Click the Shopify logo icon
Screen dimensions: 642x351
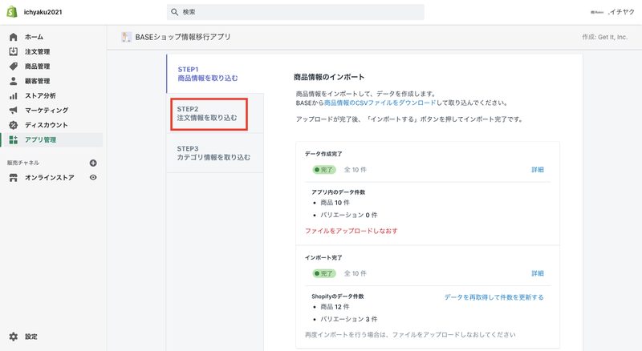(12, 12)
